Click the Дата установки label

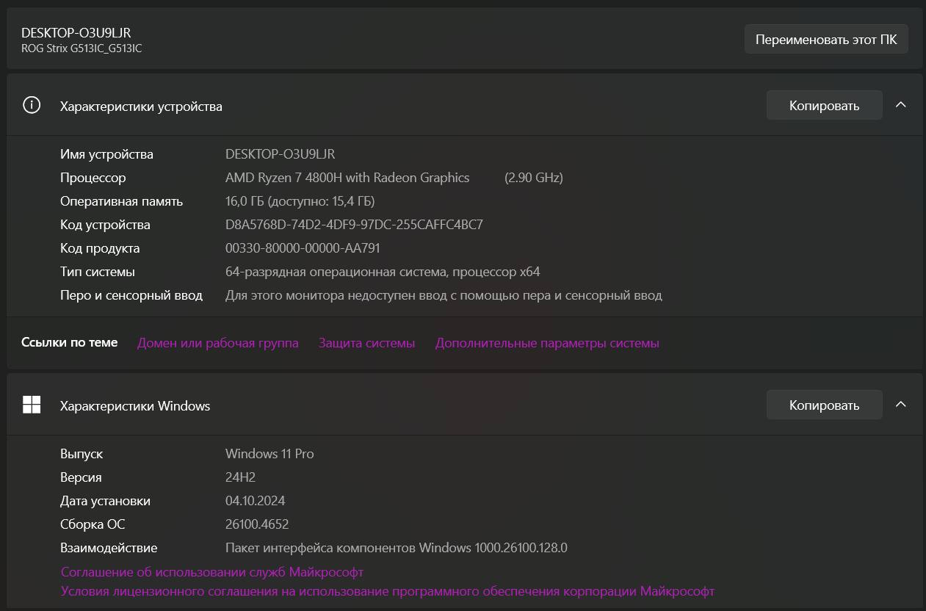105,501
